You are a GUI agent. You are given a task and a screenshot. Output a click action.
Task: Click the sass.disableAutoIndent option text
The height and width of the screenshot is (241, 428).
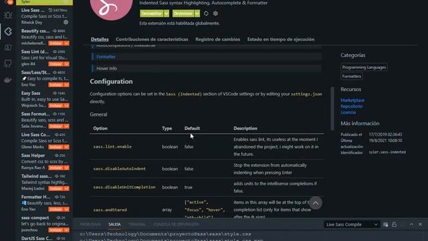[119, 169]
